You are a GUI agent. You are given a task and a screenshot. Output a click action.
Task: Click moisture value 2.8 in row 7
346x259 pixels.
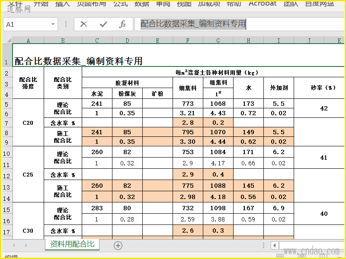coord(188,123)
